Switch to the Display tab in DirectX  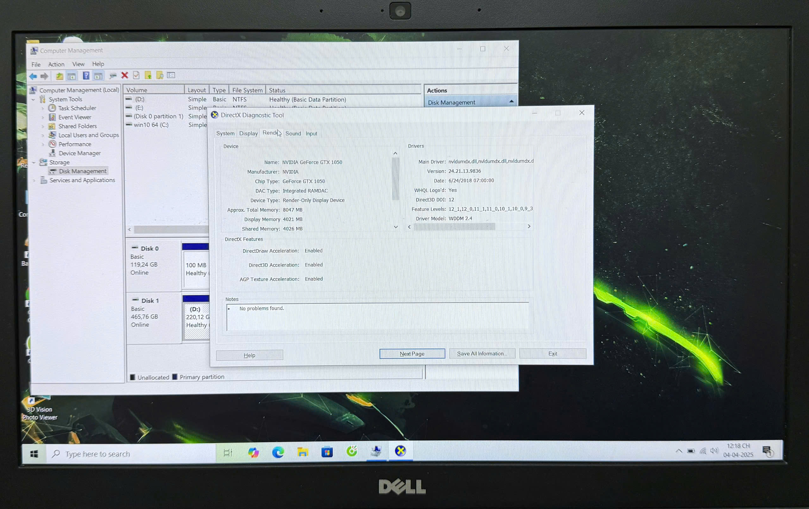pos(248,133)
